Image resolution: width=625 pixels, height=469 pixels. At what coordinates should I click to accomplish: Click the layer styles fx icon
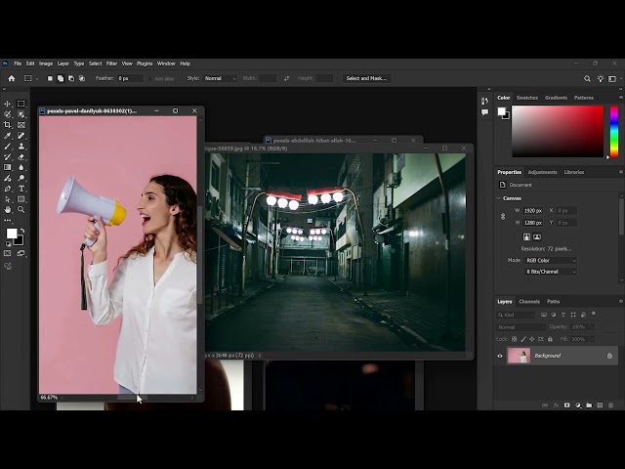point(556,405)
